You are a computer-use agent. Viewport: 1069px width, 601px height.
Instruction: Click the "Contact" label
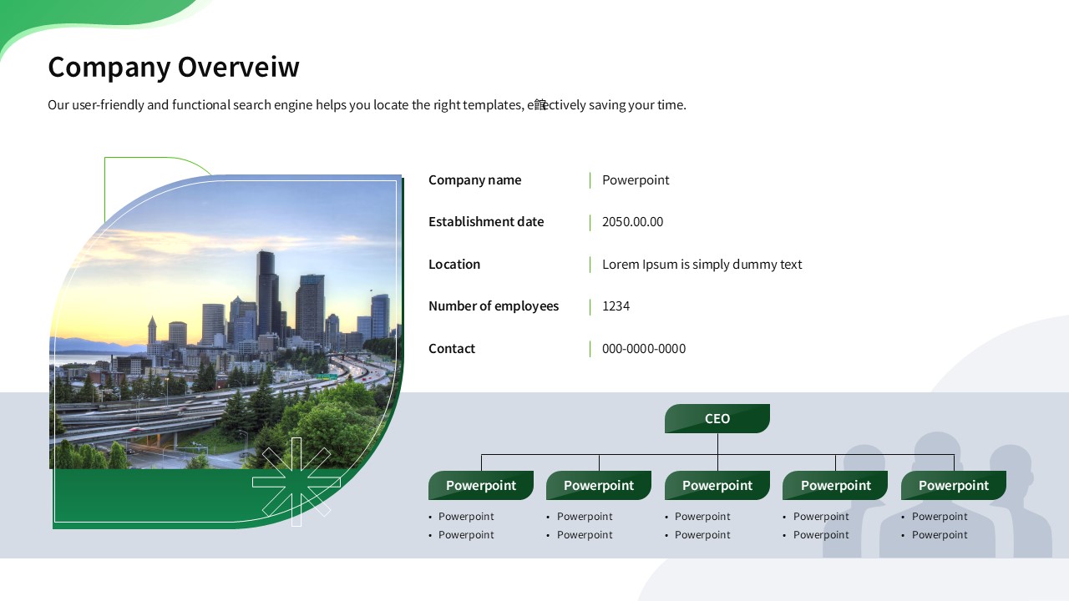tap(452, 349)
